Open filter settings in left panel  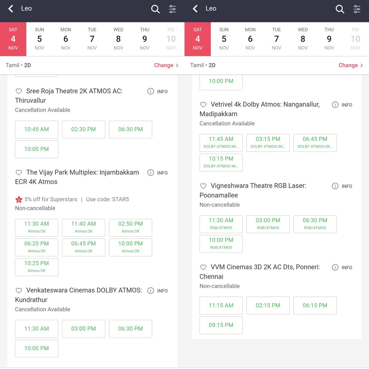[173, 9]
